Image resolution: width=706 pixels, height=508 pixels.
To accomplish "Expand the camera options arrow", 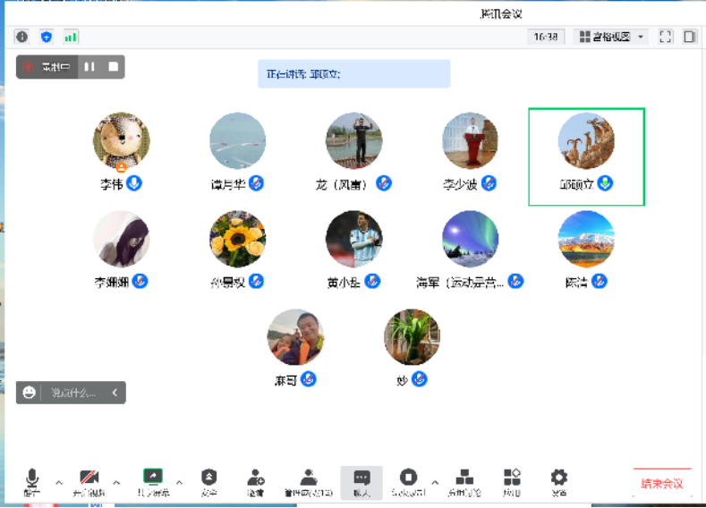I will point(116,483).
